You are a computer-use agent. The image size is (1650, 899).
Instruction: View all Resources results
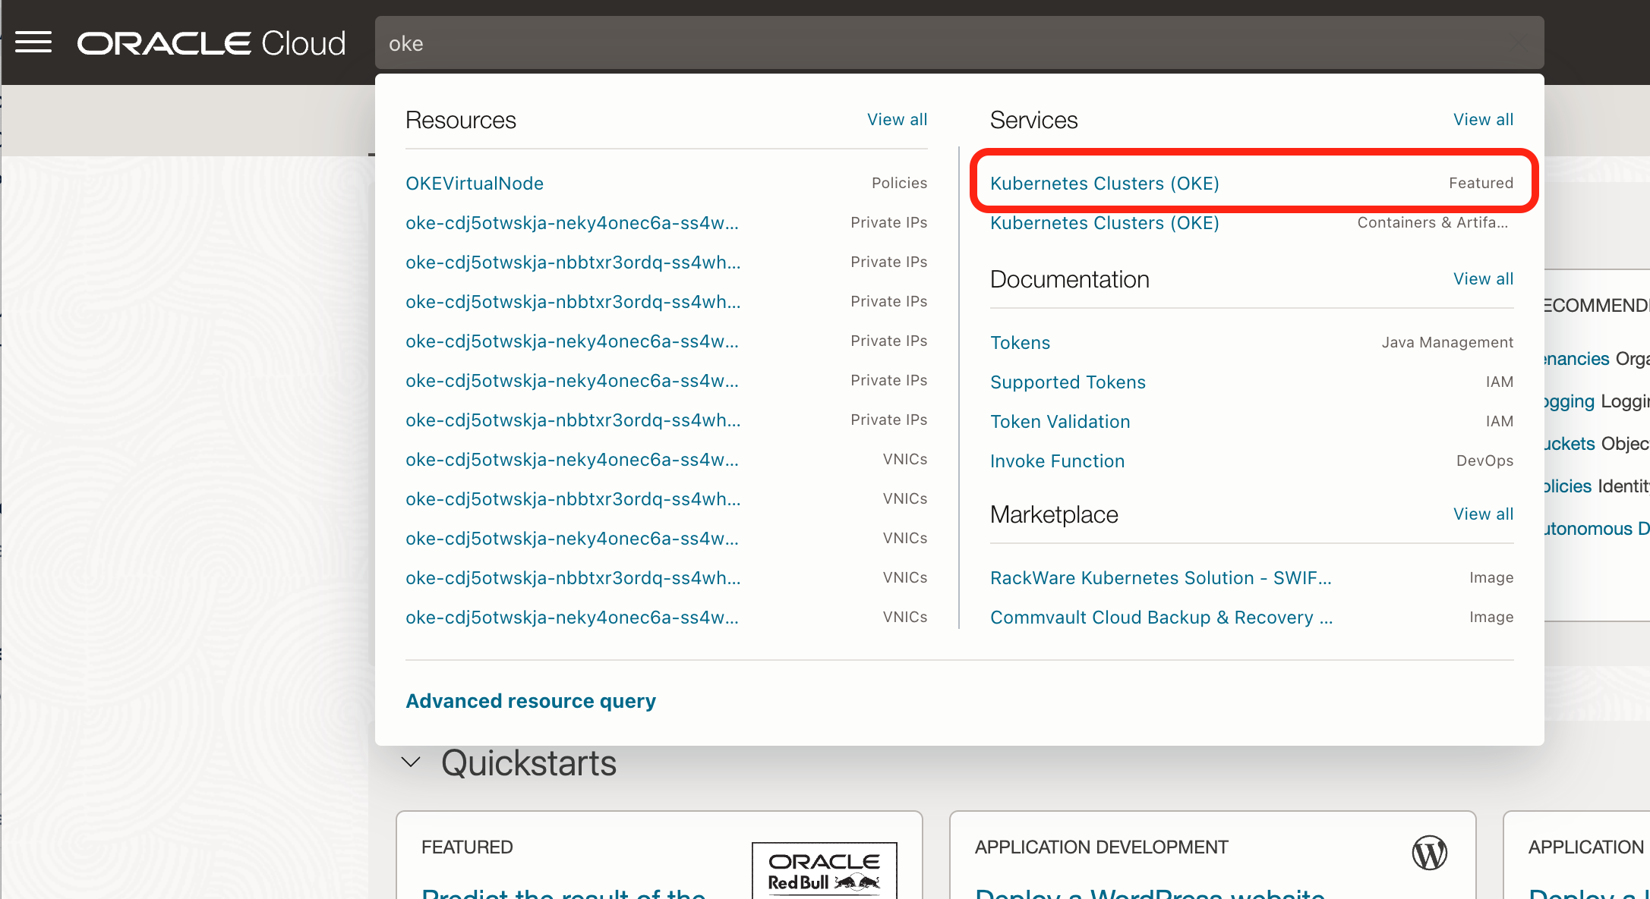897,120
